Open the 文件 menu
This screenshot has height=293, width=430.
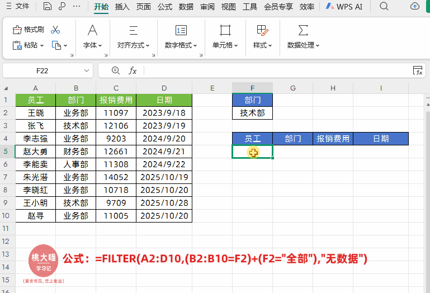(x=17, y=6)
